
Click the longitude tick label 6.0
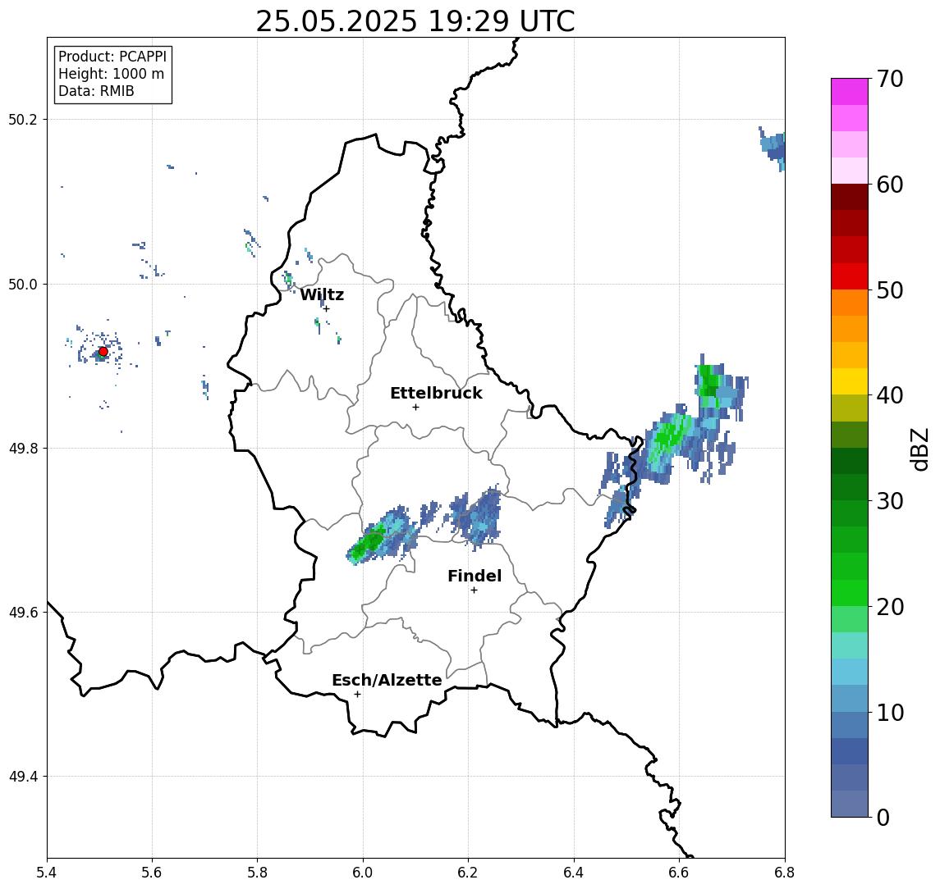click(363, 873)
